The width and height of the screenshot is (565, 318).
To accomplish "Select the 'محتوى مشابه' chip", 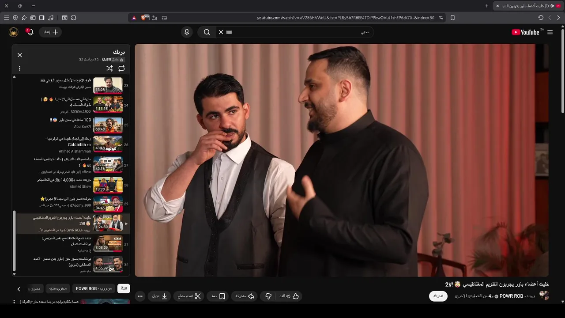I will [58, 288].
